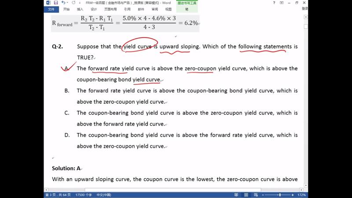Open zoom dialog via 172% label
This screenshot has height=198, width=352.
pyautogui.click(x=301, y=195)
